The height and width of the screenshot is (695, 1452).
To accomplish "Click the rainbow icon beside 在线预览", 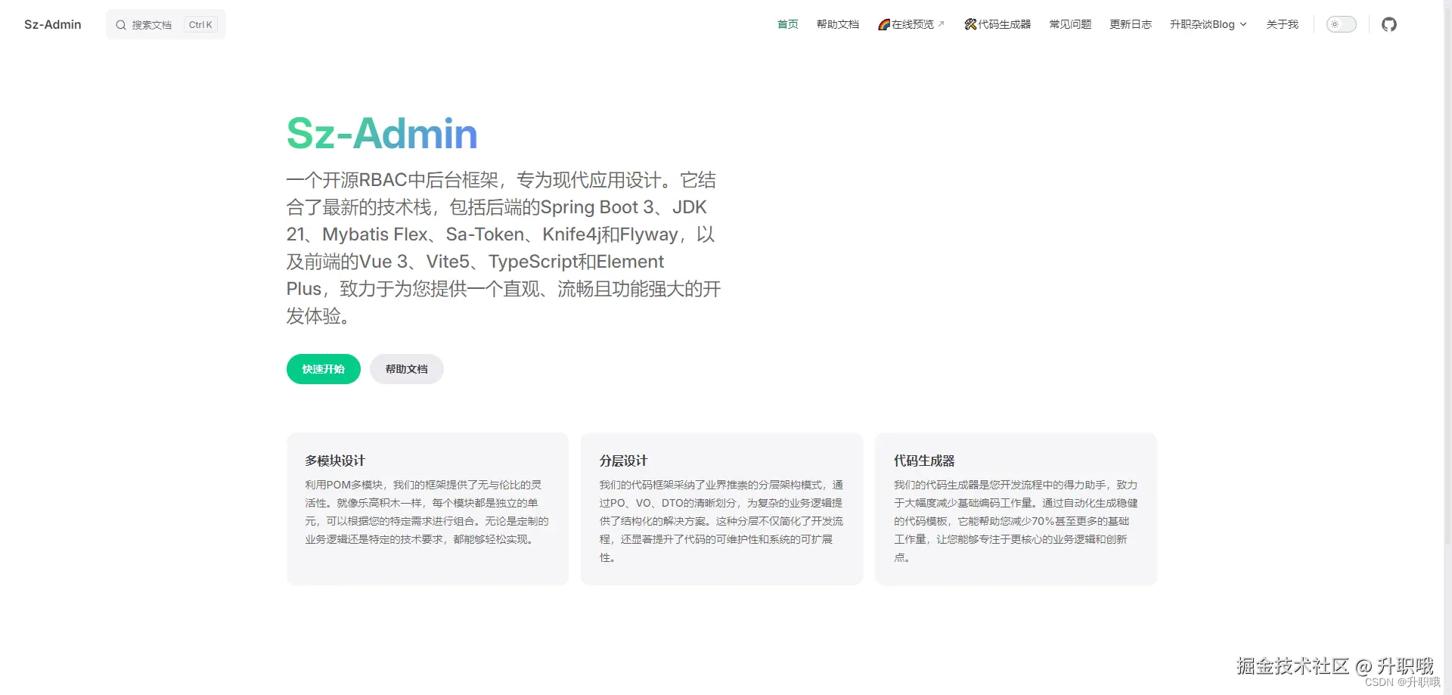I will click(883, 24).
